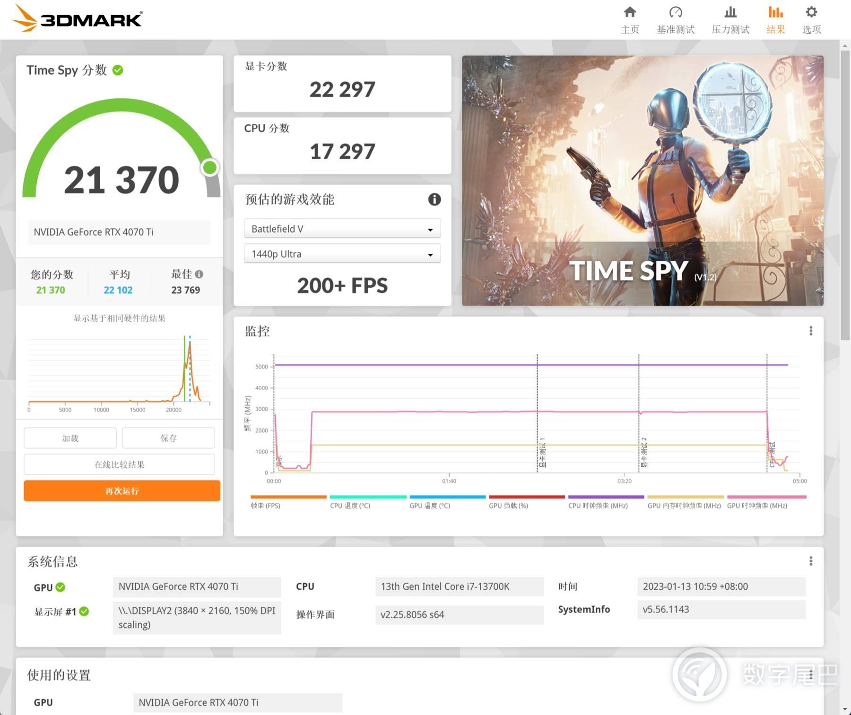Toggle the GPU 温度 legend series
851x715 pixels.
[447, 502]
